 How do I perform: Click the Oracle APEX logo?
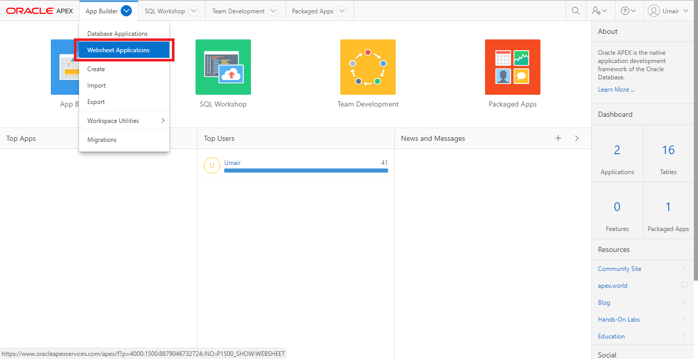point(40,11)
